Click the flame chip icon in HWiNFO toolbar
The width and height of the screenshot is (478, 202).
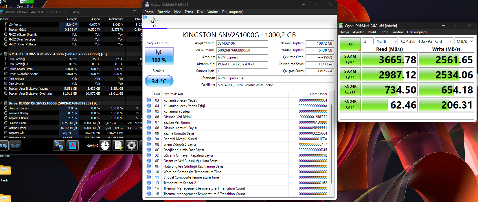(x=73, y=145)
